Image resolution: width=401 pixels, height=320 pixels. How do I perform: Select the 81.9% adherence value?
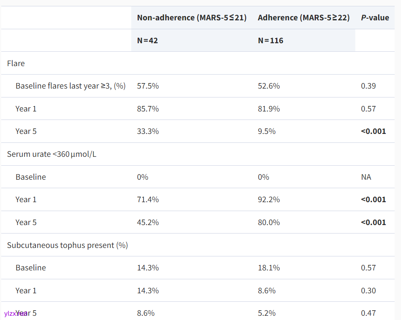[269, 109]
